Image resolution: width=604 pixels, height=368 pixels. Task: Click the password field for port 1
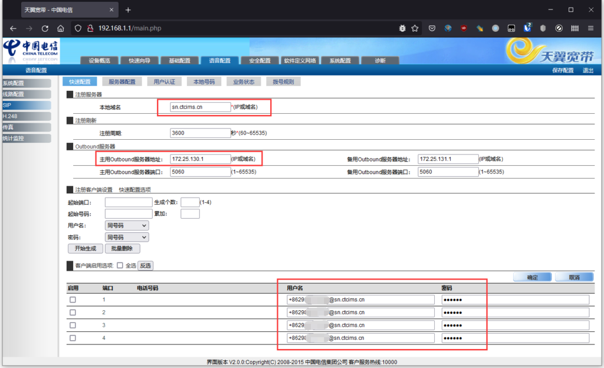coord(516,300)
